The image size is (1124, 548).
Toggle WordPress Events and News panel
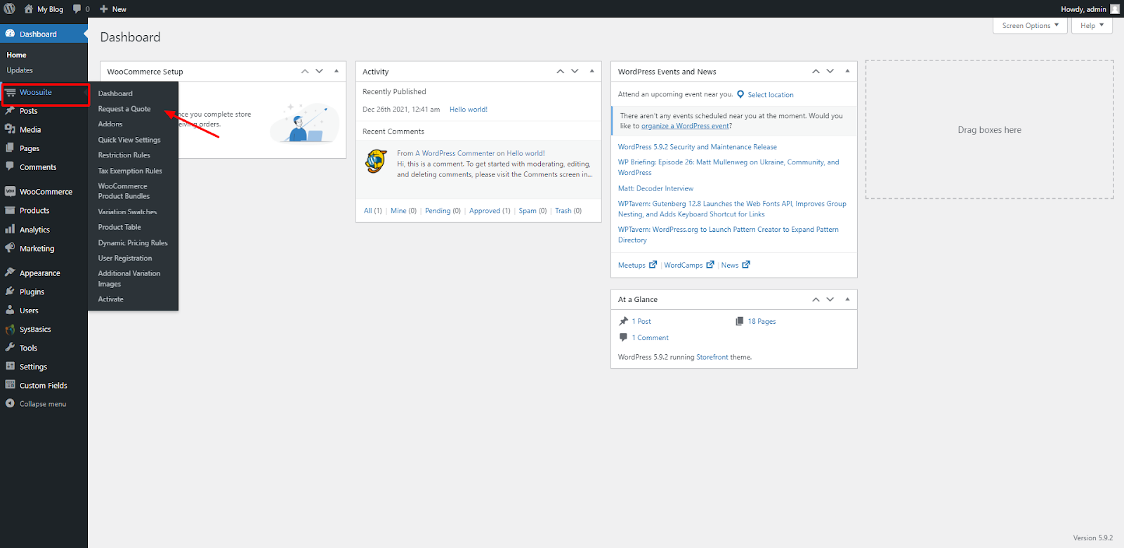(847, 71)
